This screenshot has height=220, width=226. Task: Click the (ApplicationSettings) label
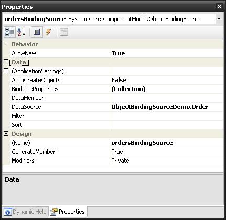pyautogui.click(x=38, y=71)
